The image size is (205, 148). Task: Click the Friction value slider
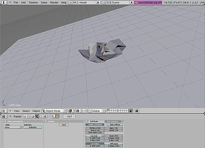tap(95, 128)
